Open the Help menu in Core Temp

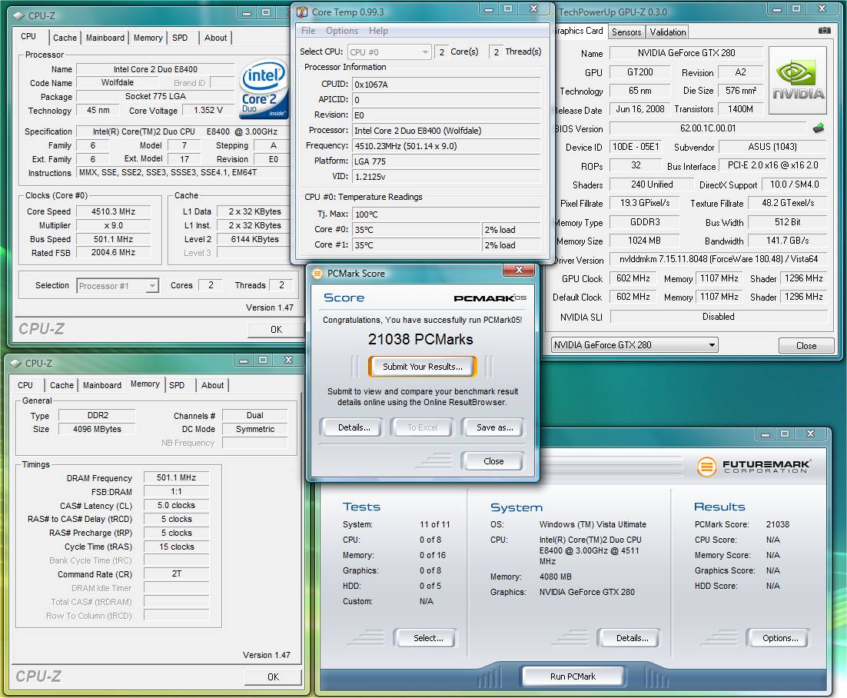[x=378, y=31]
